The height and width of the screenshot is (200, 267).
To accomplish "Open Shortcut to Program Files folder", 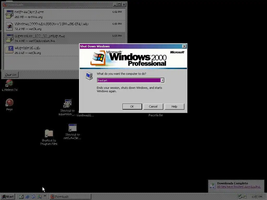I will click(x=49, y=137).
